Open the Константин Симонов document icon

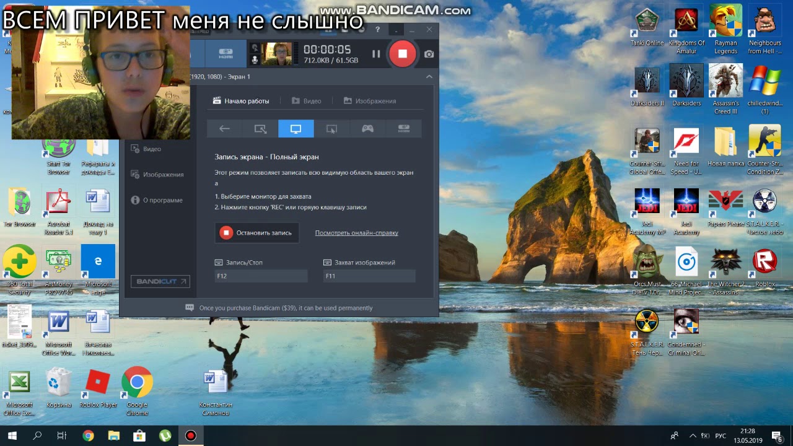(x=216, y=392)
